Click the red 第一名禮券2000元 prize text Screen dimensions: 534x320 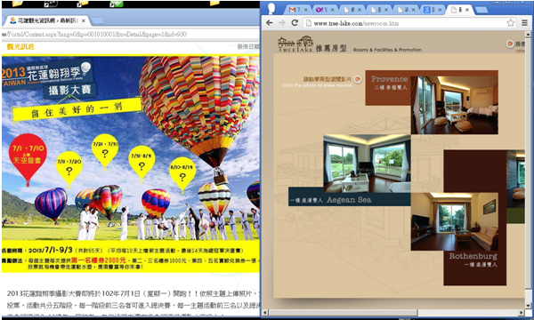(99, 260)
